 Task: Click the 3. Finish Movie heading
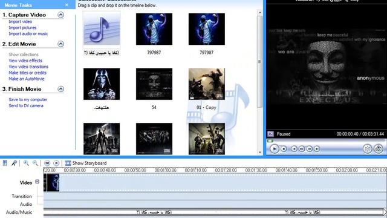click(x=22, y=89)
